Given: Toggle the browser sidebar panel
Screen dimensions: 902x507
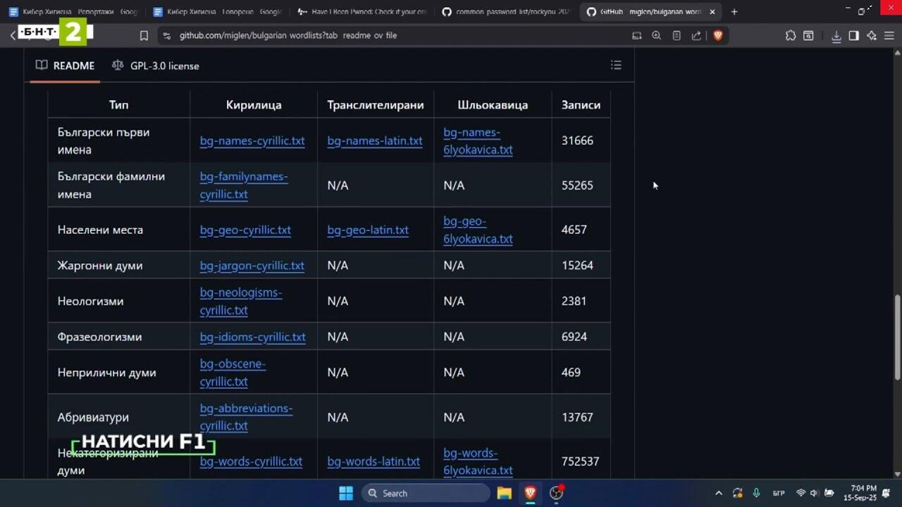Looking at the screenshot, I should (x=853, y=35).
